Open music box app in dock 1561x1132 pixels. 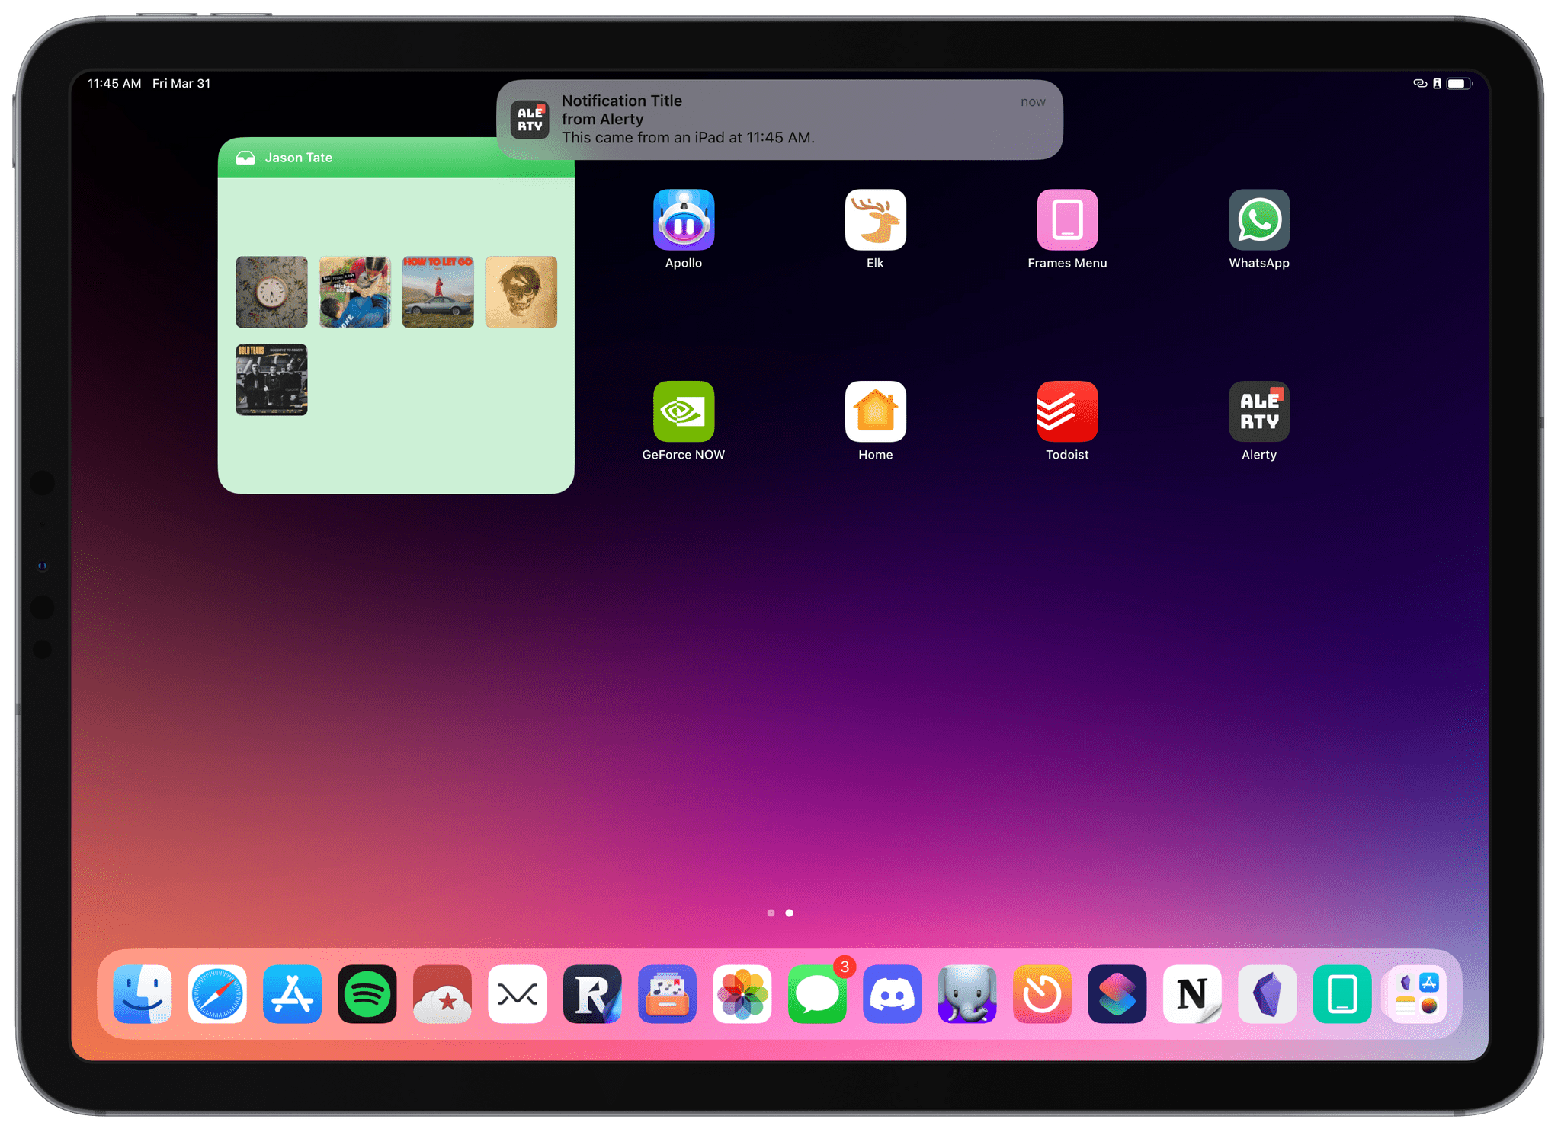click(x=667, y=994)
